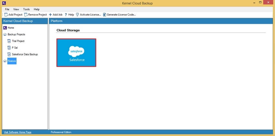Viewport: 275px width, 136px height.
Task: Click Activate License... toolbar label
Action: tap(91, 15)
